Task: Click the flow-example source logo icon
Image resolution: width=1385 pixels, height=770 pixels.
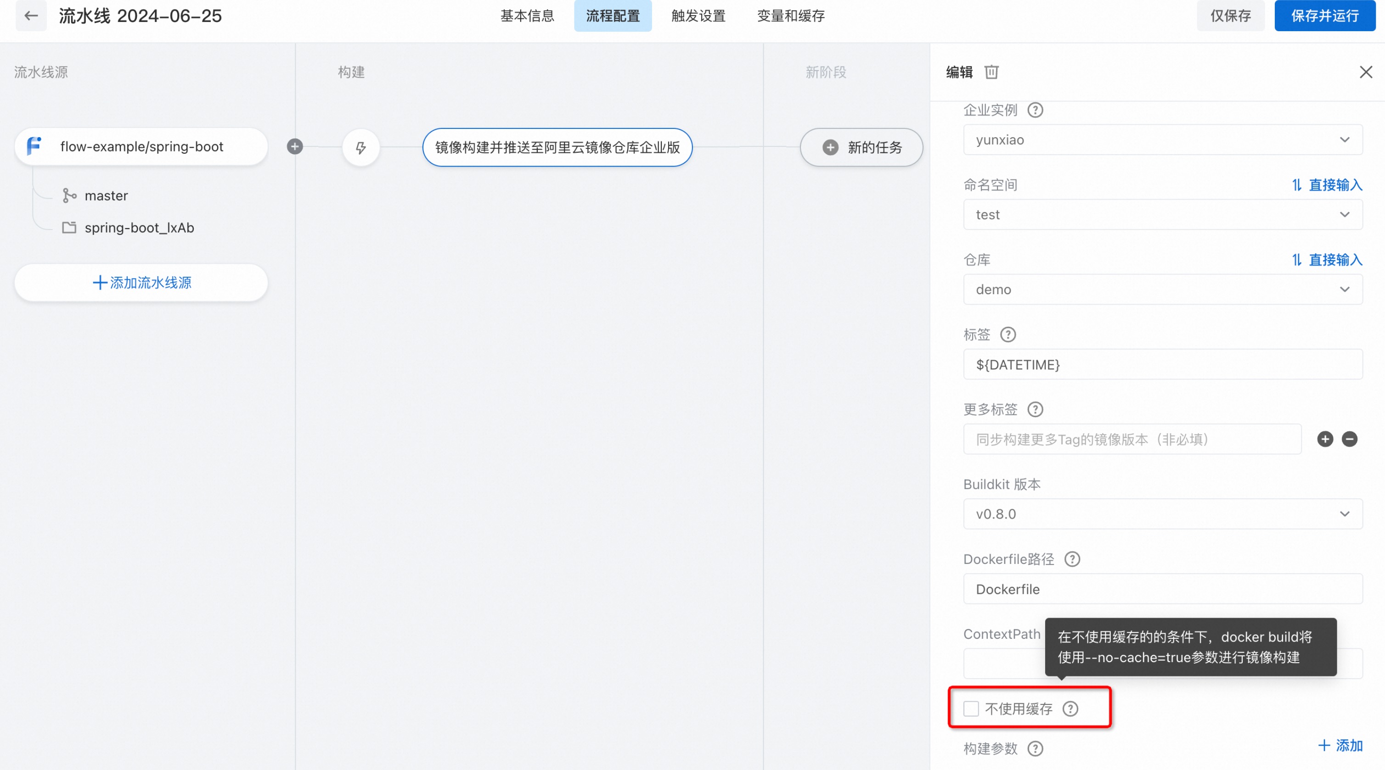Action: [34, 146]
